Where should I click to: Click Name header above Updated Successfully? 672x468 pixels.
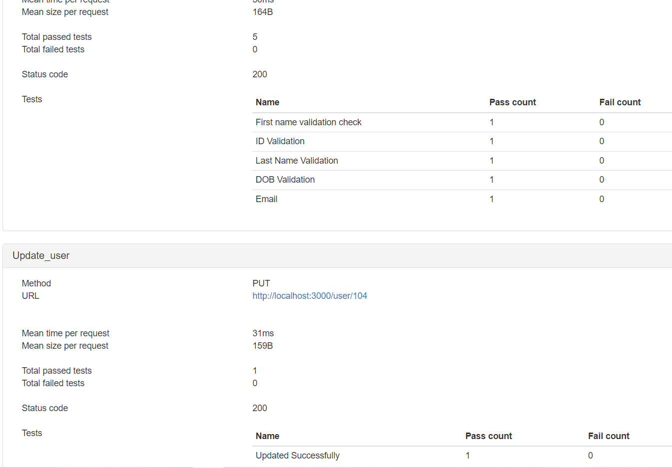[x=267, y=436]
